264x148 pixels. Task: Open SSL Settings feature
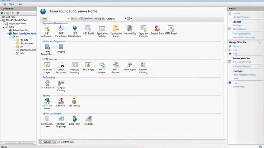(75, 102)
